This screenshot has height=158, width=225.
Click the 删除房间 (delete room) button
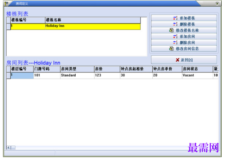click(184, 42)
